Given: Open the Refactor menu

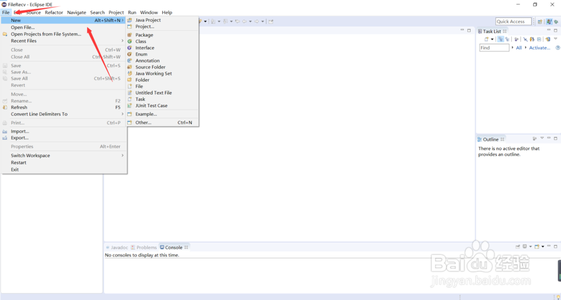Looking at the screenshot, I should coord(54,12).
